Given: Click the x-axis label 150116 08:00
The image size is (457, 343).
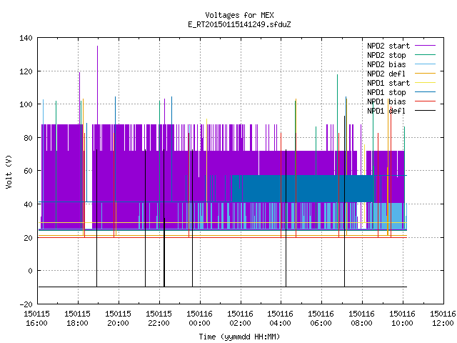Looking at the screenshot, I should pyautogui.click(x=362, y=319).
